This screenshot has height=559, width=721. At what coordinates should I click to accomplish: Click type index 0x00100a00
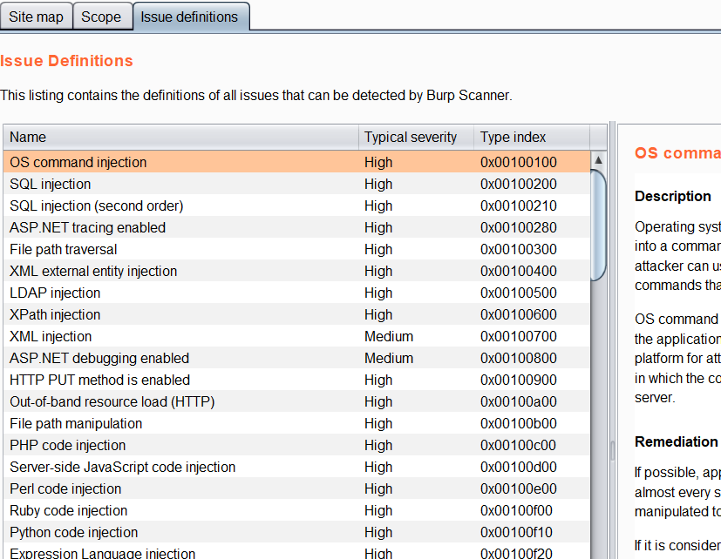point(518,401)
